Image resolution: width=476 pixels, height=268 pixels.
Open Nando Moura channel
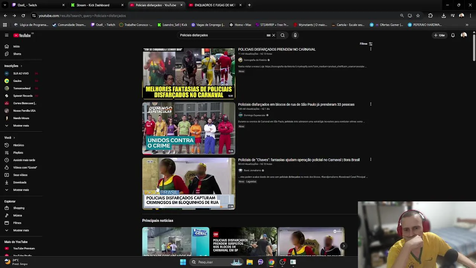(21, 118)
